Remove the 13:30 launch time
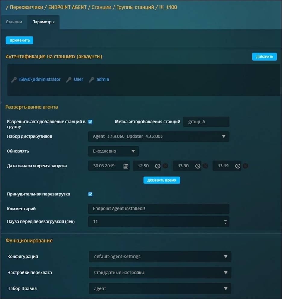282x299 pixels. coord(205,166)
